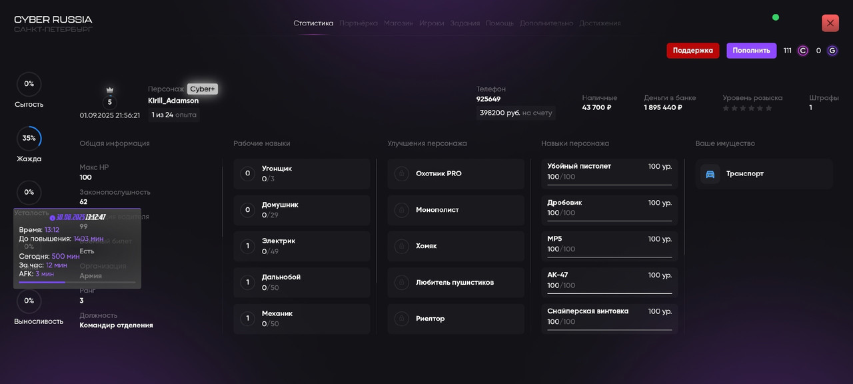Click the level badge of Угонщик
Screen dimensions: 853x384
(x=248, y=174)
